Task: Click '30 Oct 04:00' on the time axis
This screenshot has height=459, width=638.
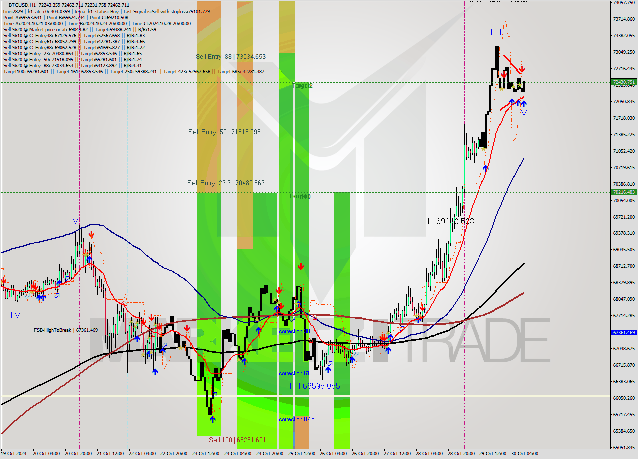Action: (526, 454)
